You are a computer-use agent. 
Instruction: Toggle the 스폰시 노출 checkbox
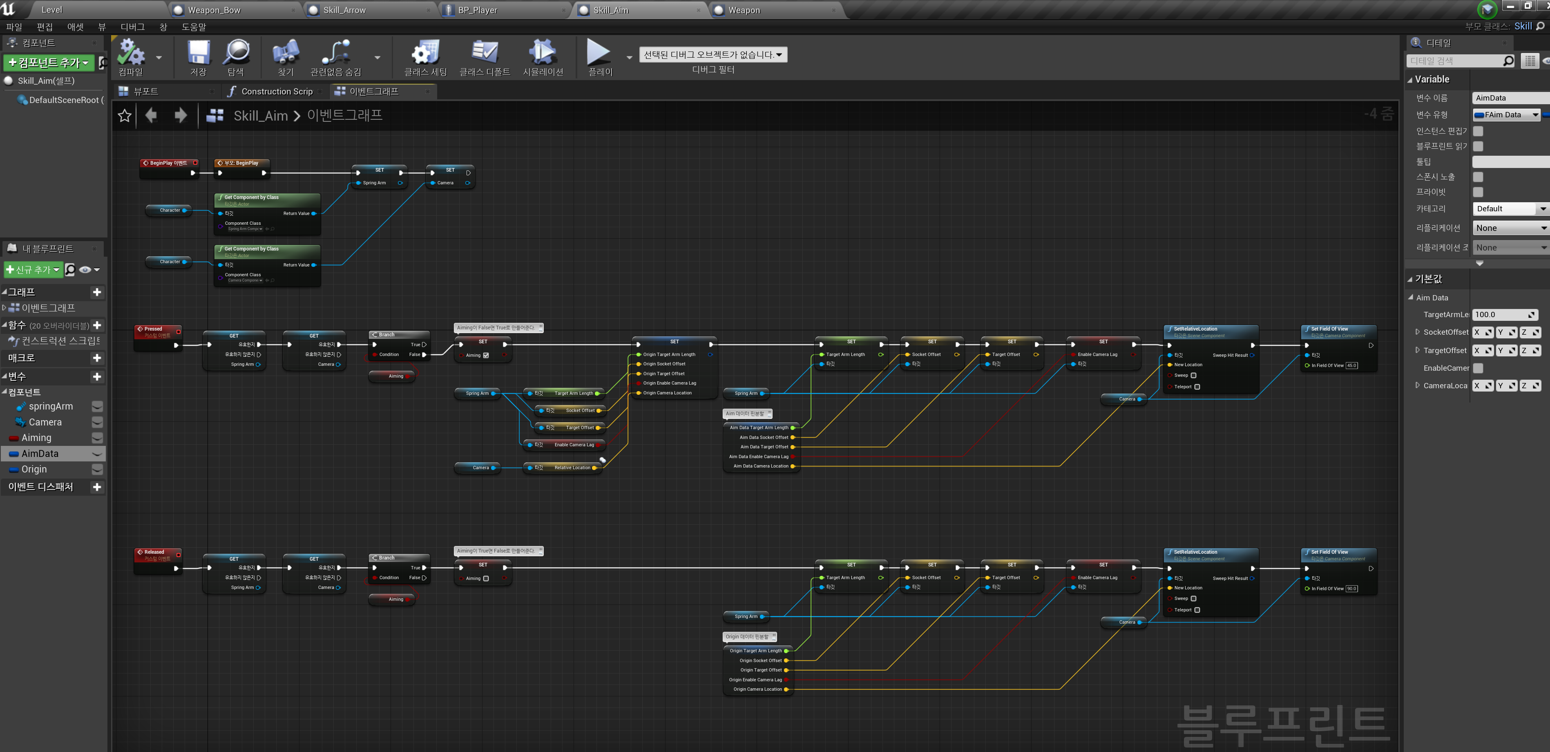point(1478,177)
